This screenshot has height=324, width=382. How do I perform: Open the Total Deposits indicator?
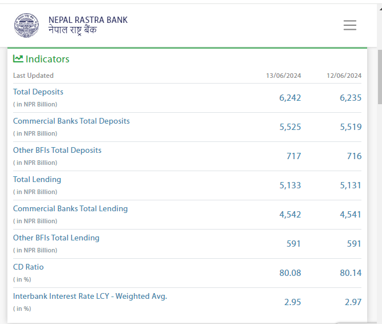[x=38, y=92]
